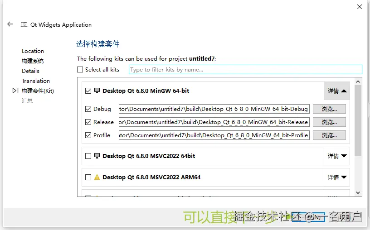The width and height of the screenshot is (370, 230).
Task: Click the kit list vertical scrollbar thumb
Action: 358,120
